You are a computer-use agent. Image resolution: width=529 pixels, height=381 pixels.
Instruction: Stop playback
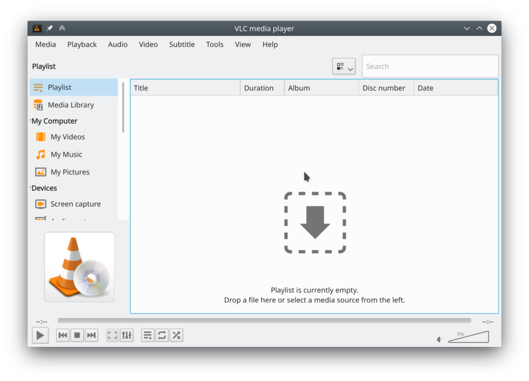[x=77, y=335]
